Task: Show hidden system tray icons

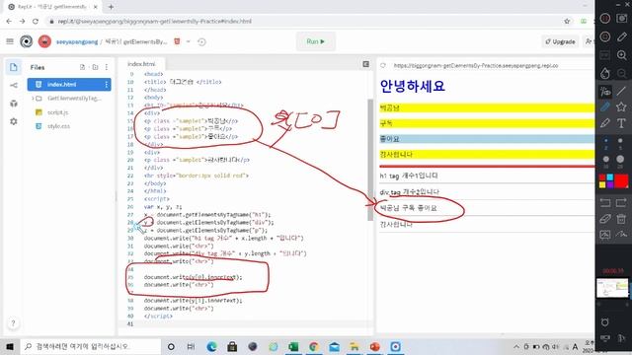Action: (515, 346)
